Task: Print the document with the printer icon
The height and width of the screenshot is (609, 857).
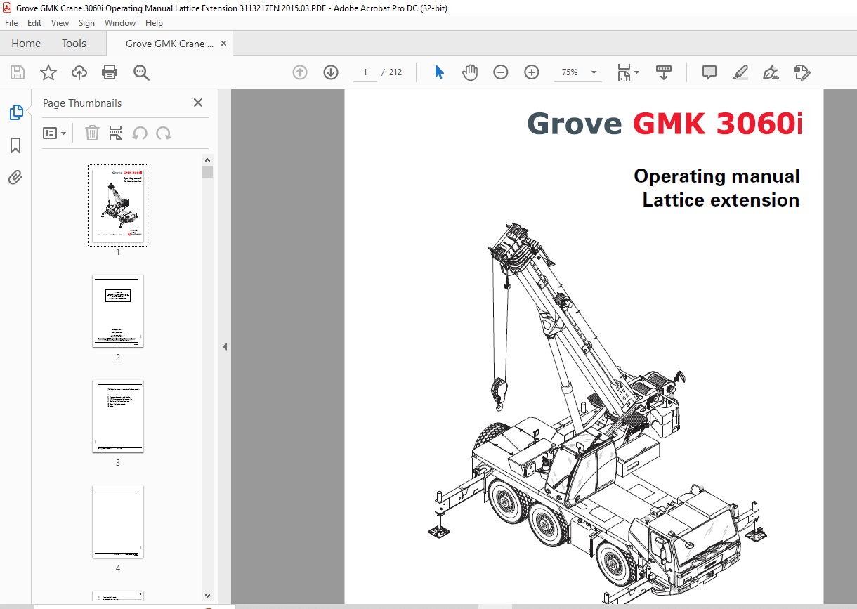Action: pyautogui.click(x=110, y=72)
